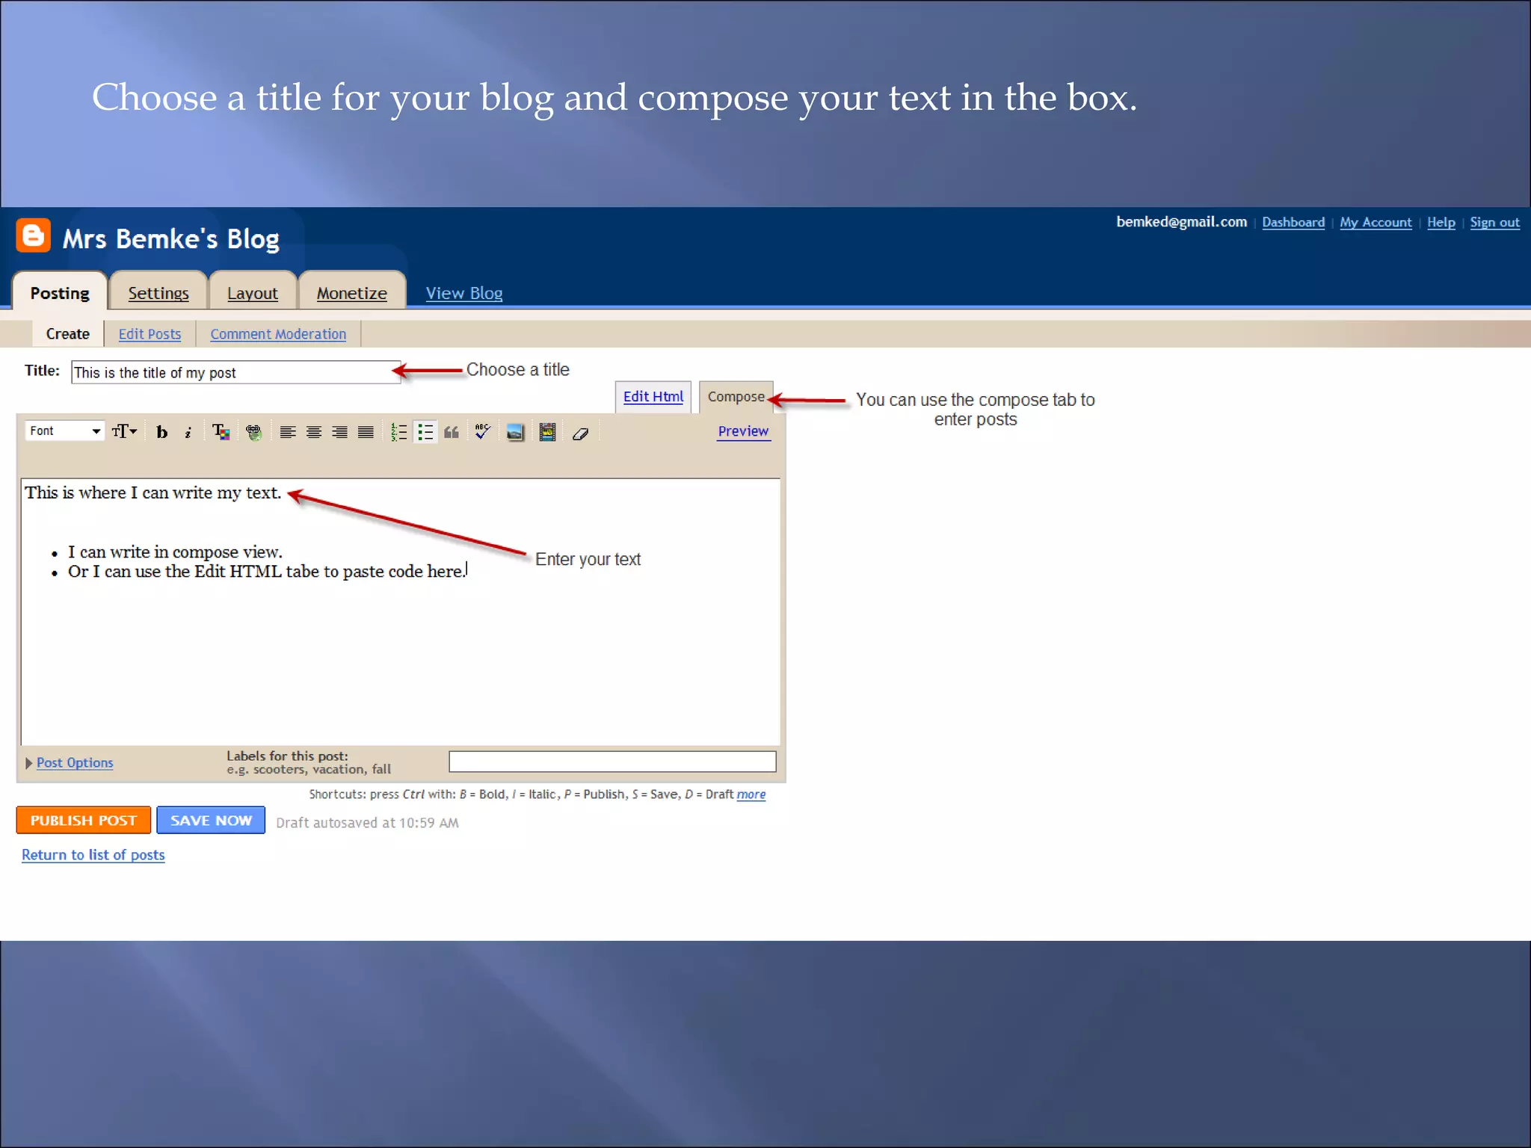Click into the post Title field
Image resolution: width=1531 pixels, height=1148 pixels.
(x=236, y=372)
